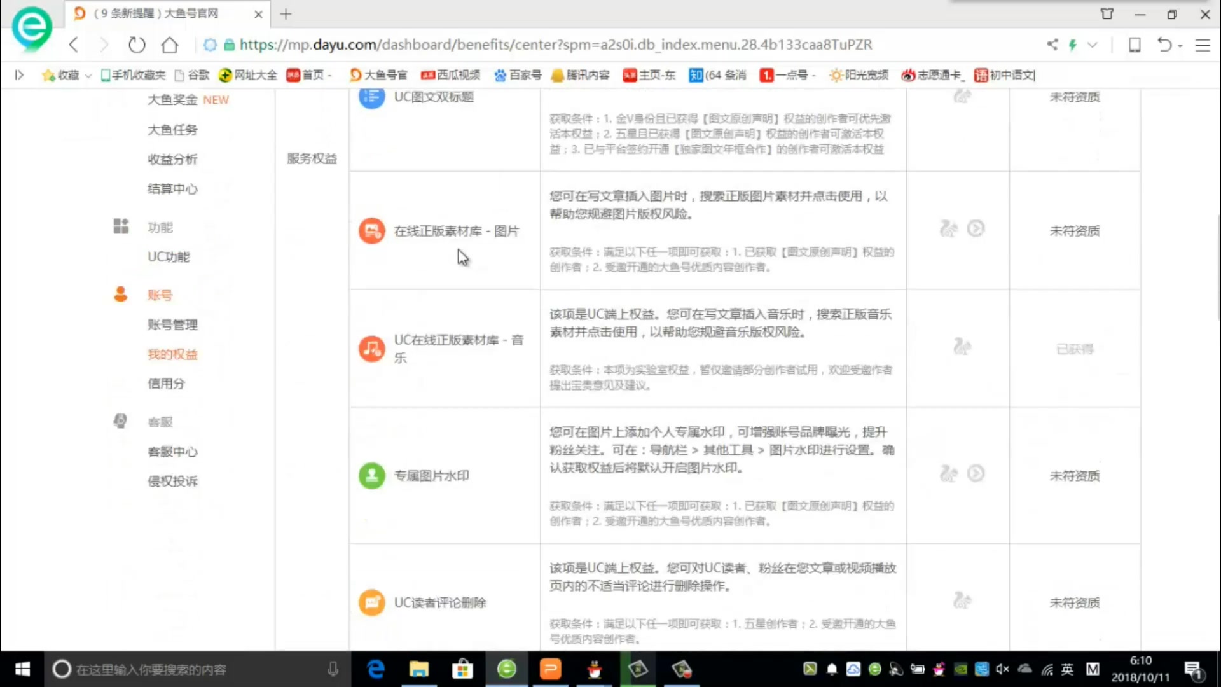Select 大鱼奖金 NEW in sidebar

[188, 100]
